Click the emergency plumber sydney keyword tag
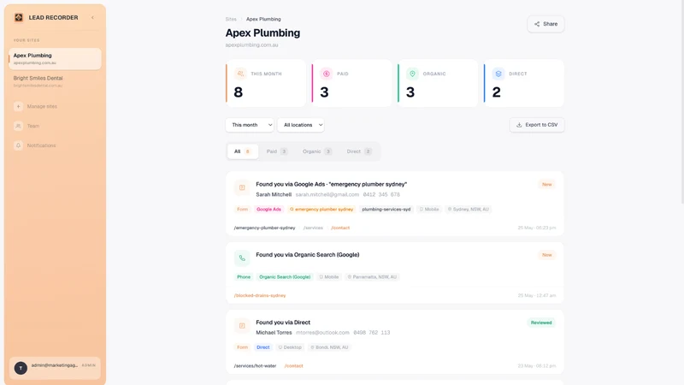This screenshot has width=684, height=385. (321, 210)
